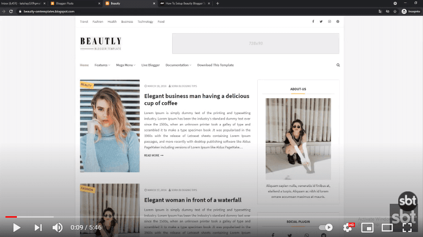Open post 'Elegant business man having a delicious cup of coffee'

tap(197, 99)
